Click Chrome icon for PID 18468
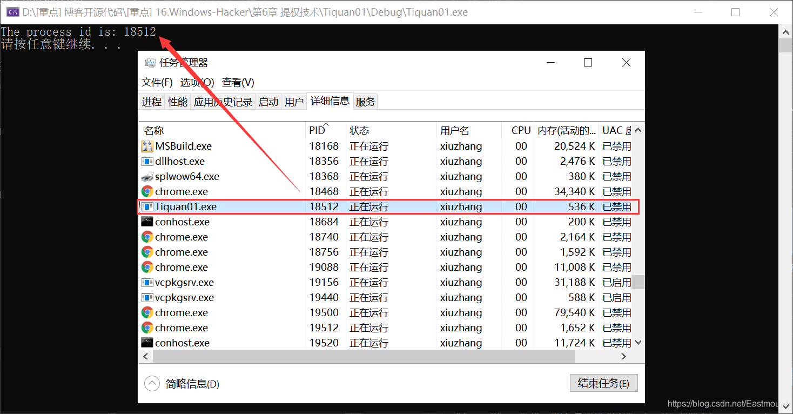 [147, 191]
